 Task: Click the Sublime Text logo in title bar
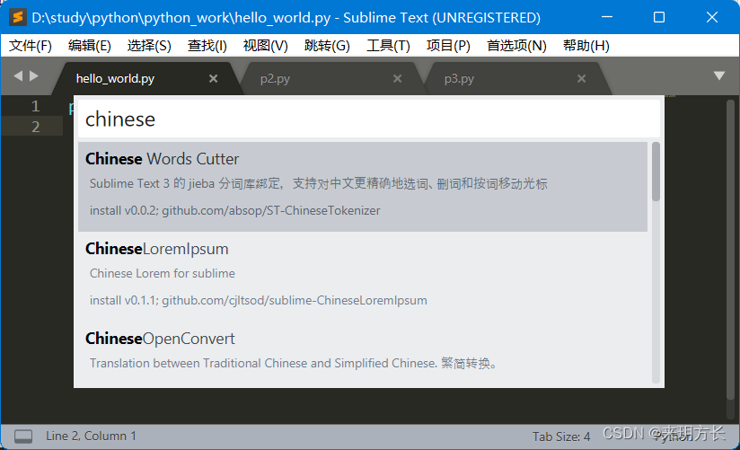[17, 17]
